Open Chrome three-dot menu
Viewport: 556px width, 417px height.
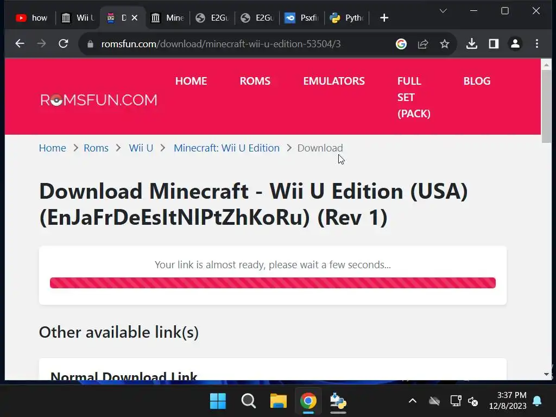coord(537,44)
